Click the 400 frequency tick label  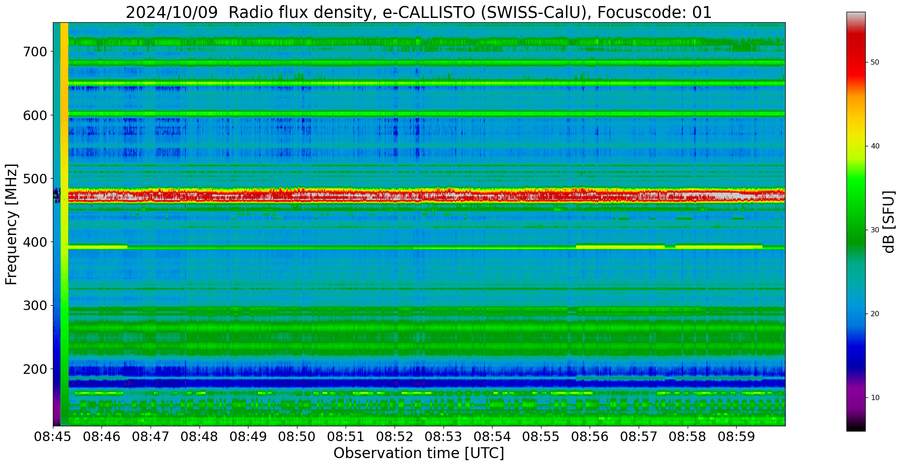[x=35, y=242]
